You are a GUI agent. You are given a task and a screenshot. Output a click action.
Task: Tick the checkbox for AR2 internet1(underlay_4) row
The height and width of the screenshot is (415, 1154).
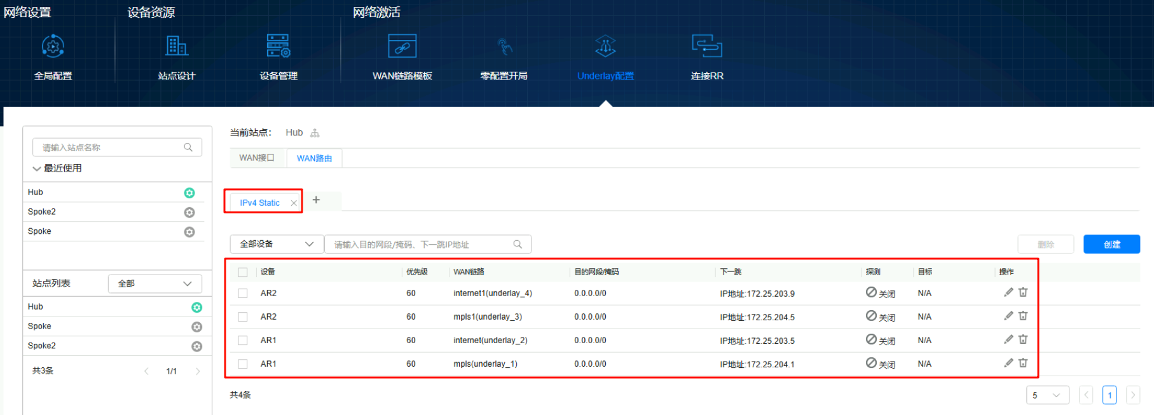(243, 294)
